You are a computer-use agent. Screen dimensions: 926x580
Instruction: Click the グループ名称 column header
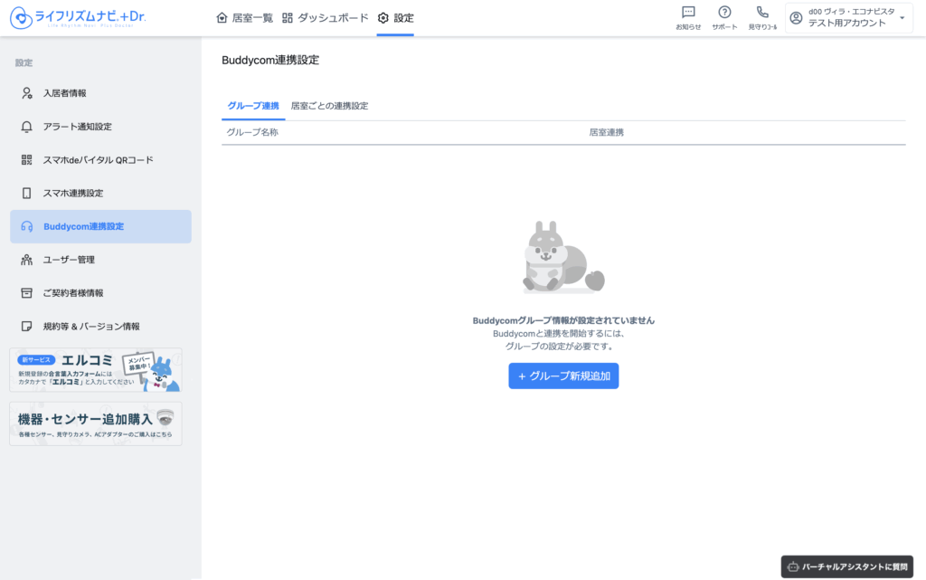(x=252, y=132)
